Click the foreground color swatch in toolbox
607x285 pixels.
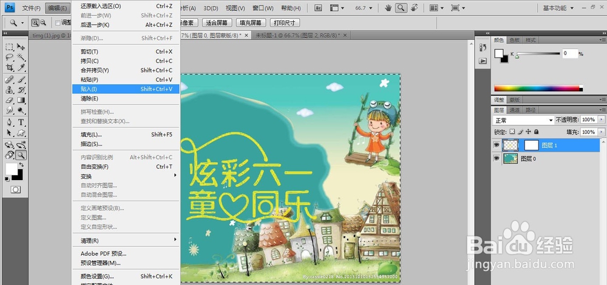[11, 169]
